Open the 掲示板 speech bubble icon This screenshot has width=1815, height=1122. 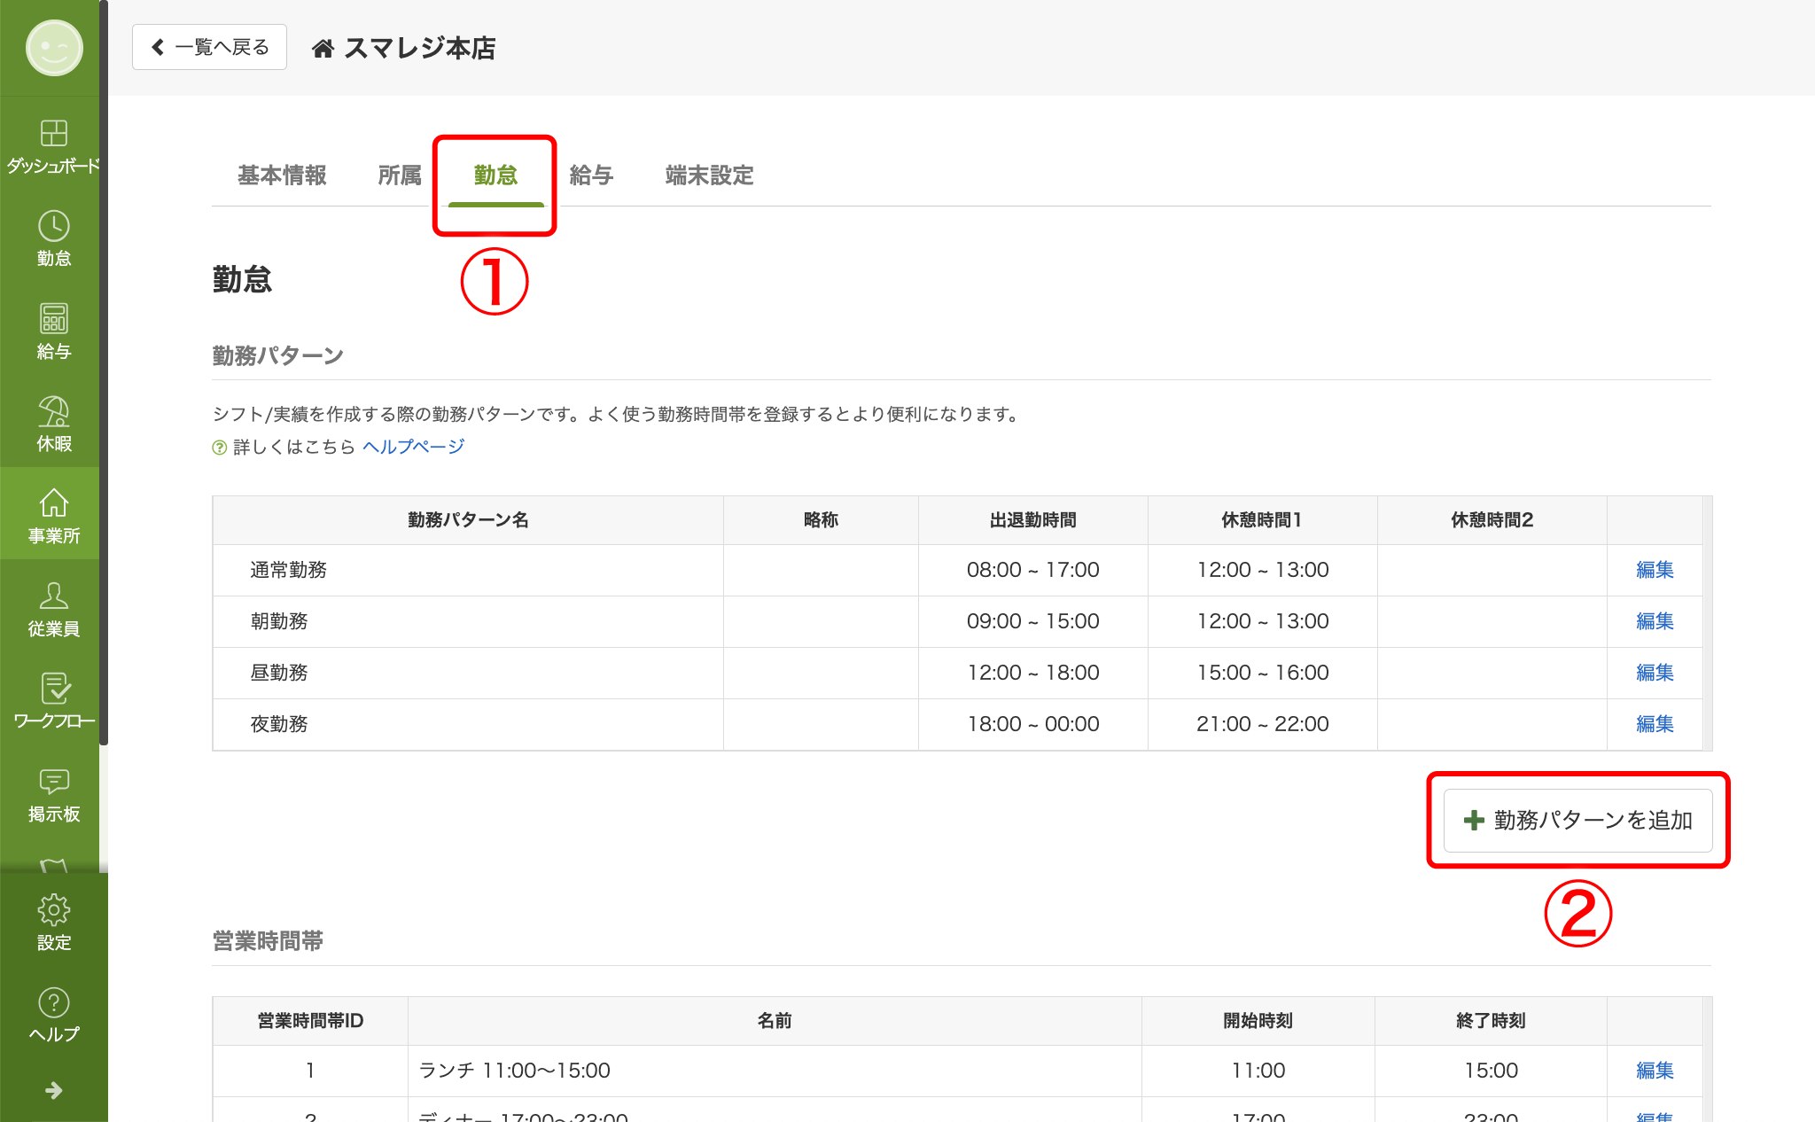53,782
